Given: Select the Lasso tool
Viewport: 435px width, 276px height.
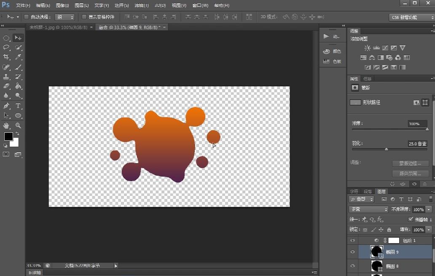Looking at the screenshot, I should pos(6,48).
